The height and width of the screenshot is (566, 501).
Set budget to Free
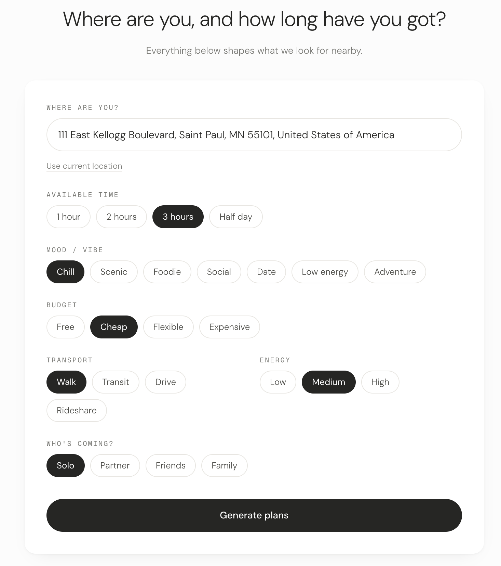65,327
